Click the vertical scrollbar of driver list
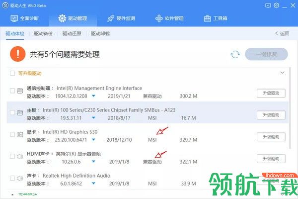 point(290,107)
